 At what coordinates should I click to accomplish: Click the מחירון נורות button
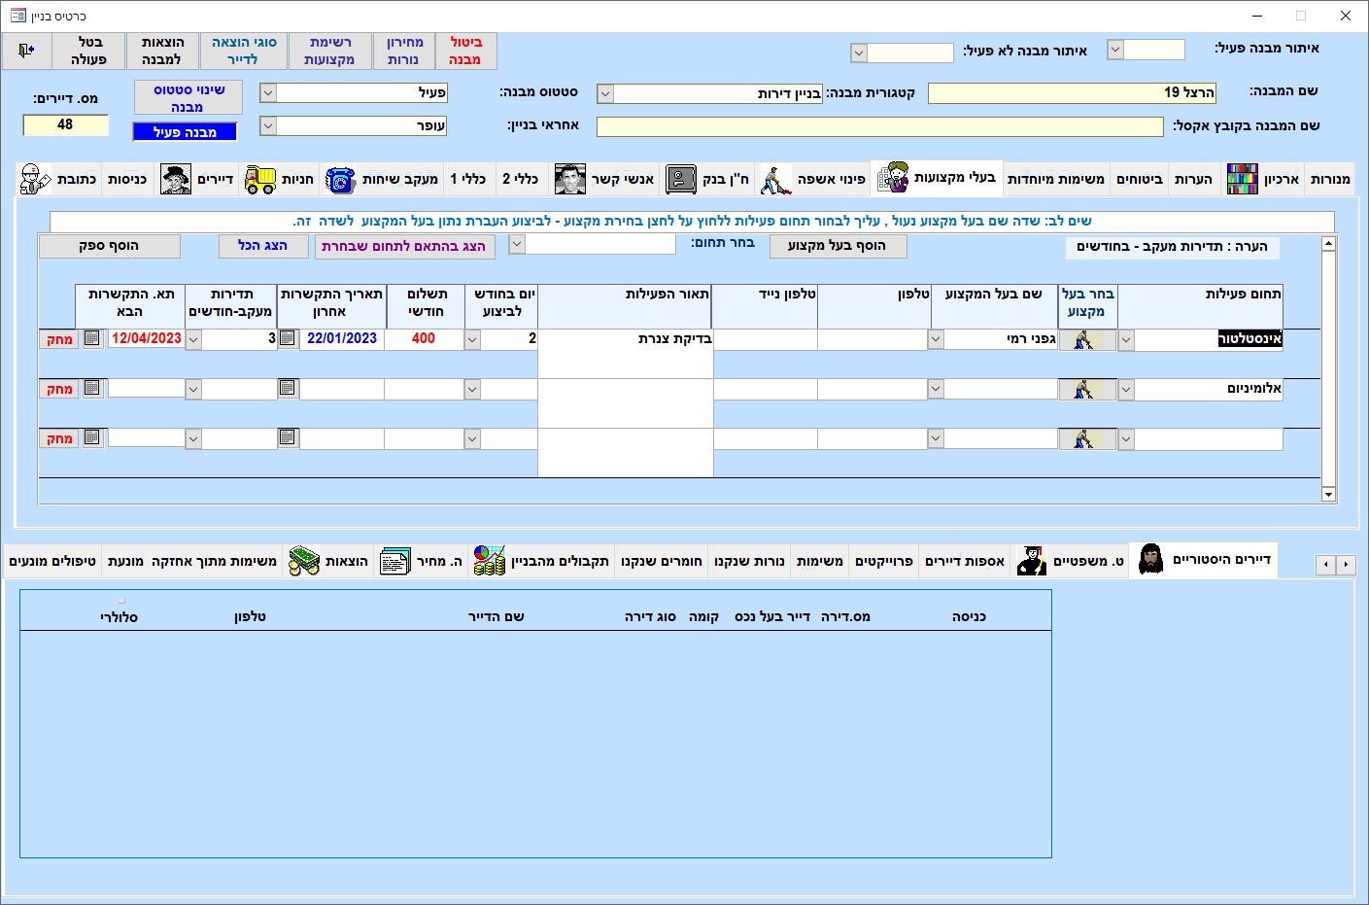[404, 51]
